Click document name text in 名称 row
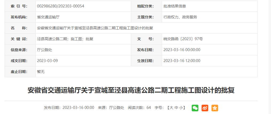The image size is (271, 114). click(95, 28)
